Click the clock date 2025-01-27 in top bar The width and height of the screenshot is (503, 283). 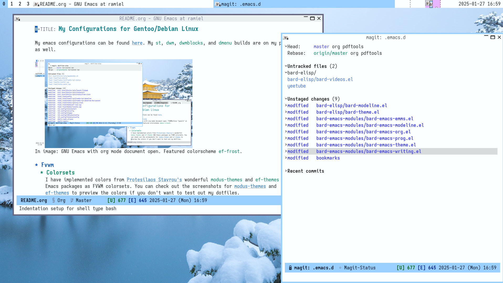coord(472,4)
